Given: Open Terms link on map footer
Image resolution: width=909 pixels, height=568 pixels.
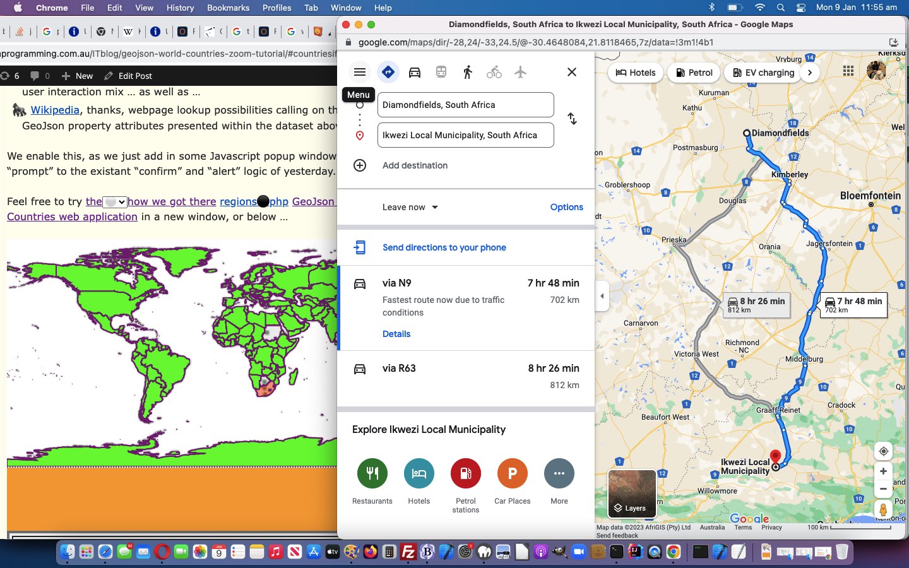Looking at the screenshot, I should point(743,527).
